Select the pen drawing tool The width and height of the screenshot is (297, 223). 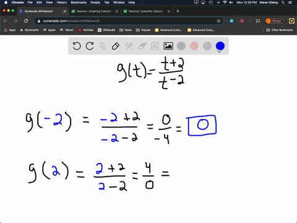click(116, 46)
